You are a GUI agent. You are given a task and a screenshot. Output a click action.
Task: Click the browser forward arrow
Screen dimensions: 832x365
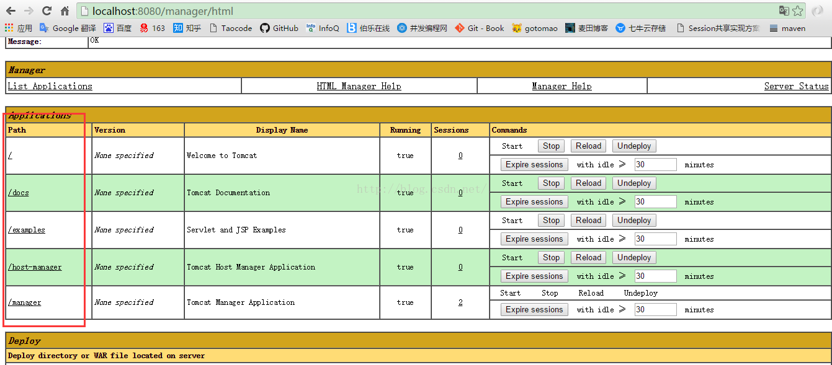pos(29,11)
